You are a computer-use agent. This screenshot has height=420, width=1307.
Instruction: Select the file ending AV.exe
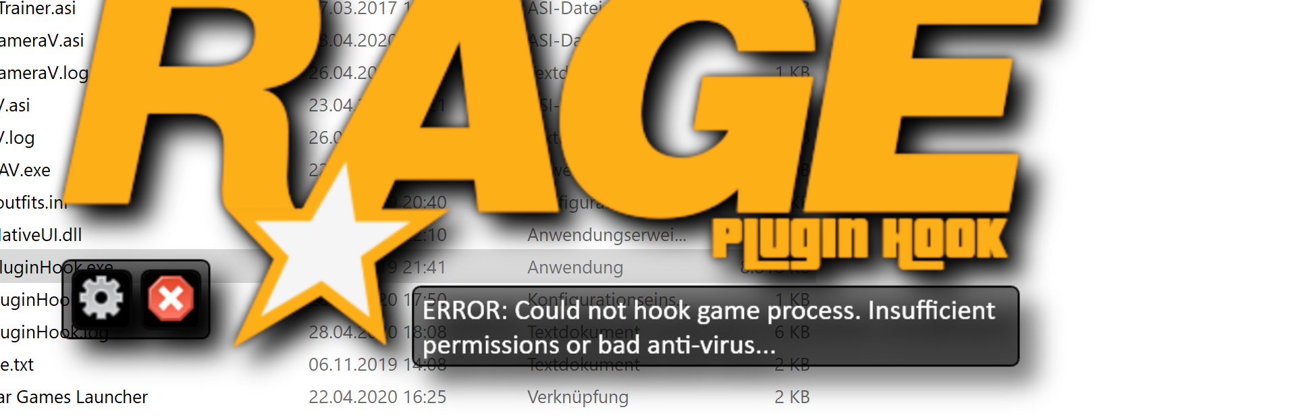pyautogui.click(x=25, y=170)
